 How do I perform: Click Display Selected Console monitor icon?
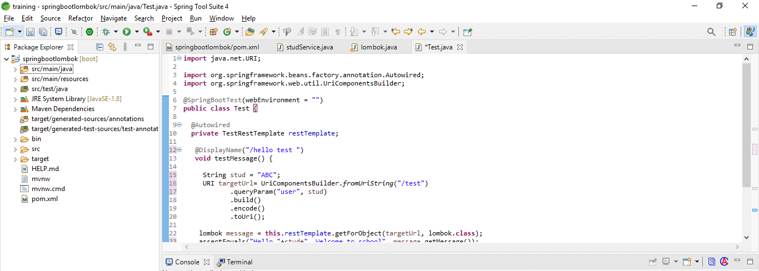point(665,262)
